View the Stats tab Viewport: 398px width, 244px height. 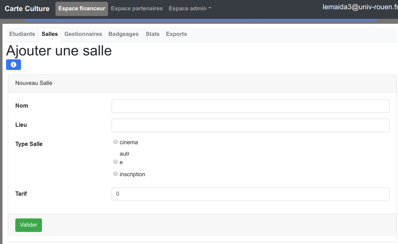tap(152, 34)
